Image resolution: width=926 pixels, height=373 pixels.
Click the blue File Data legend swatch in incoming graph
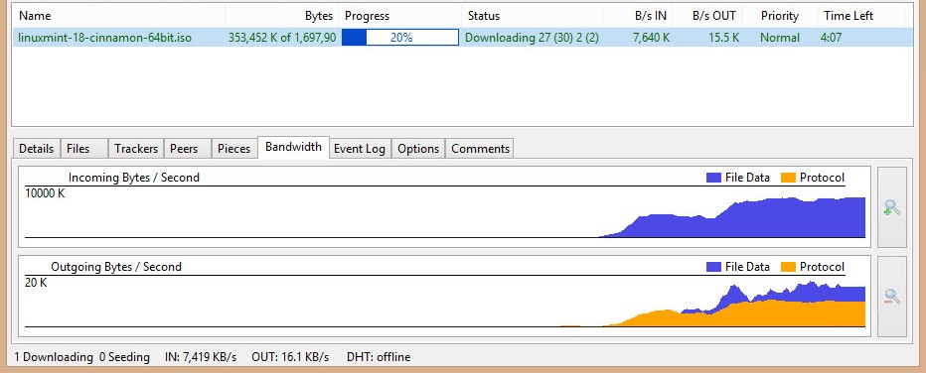click(x=713, y=178)
